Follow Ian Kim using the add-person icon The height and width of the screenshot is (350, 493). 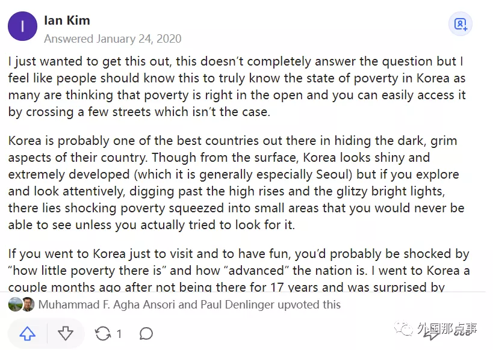point(460,24)
